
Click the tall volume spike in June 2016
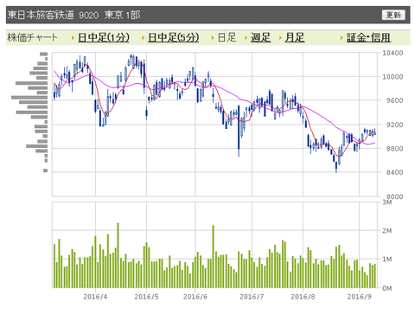click(x=214, y=256)
